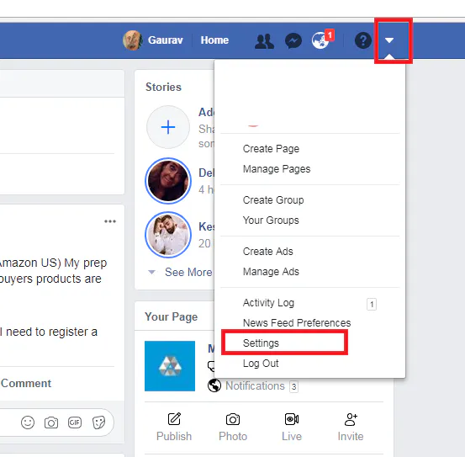465x457 pixels.
Task: Click the Stories section heading
Action: (163, 87)
